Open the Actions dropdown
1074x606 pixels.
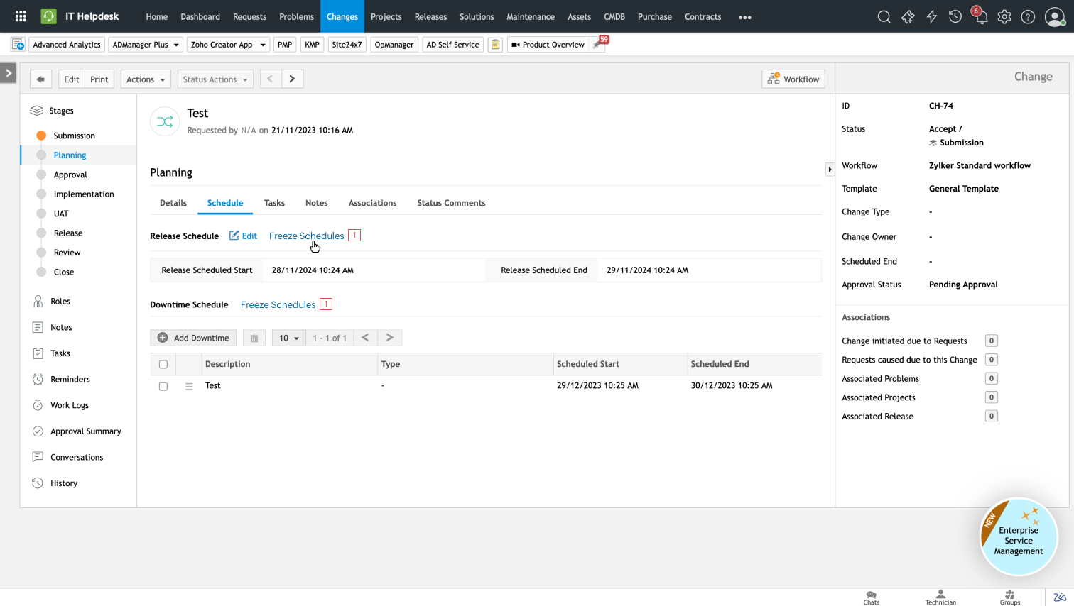point(146,79)
